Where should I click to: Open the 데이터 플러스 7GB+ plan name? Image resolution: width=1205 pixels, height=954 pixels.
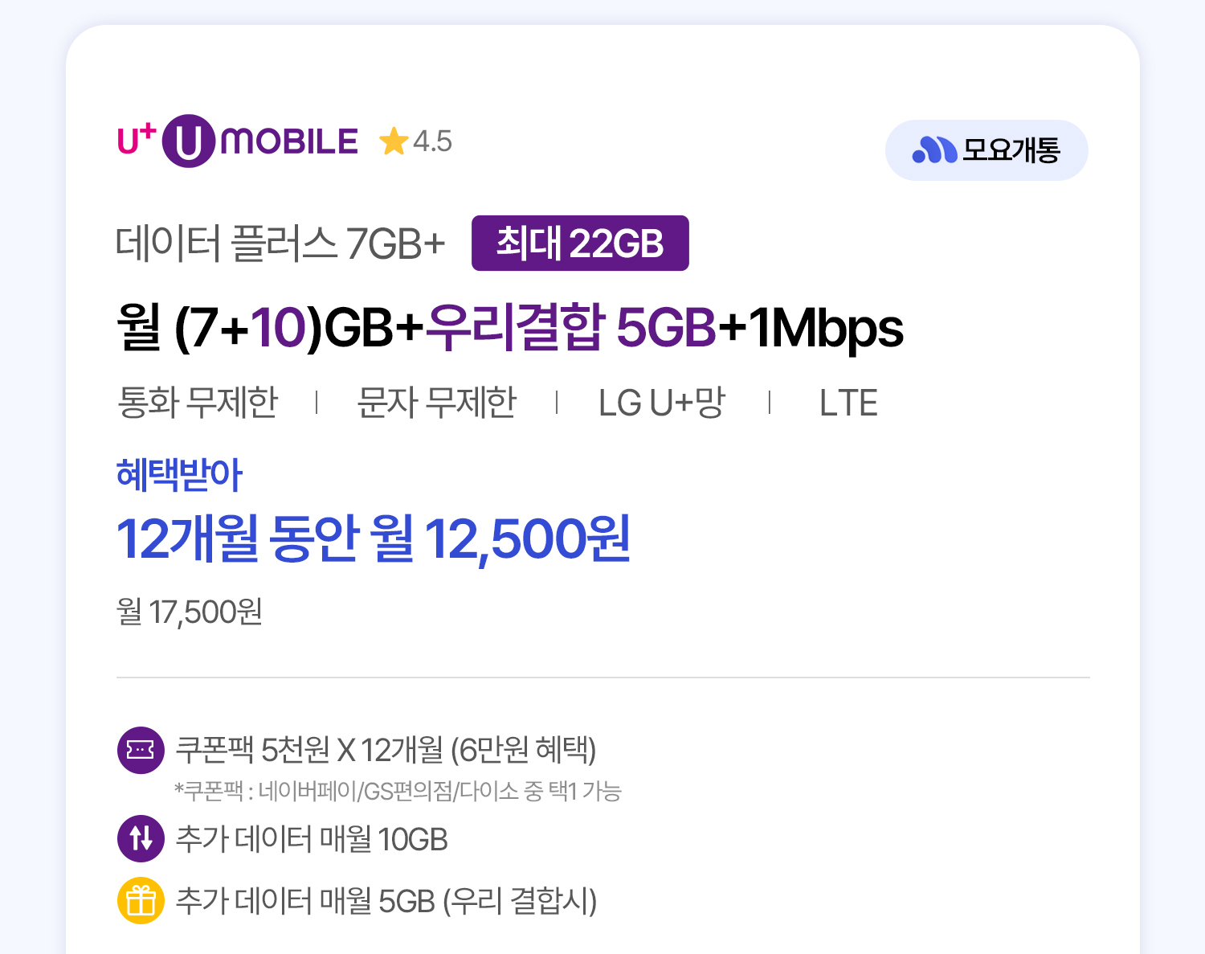click(280, 244)
